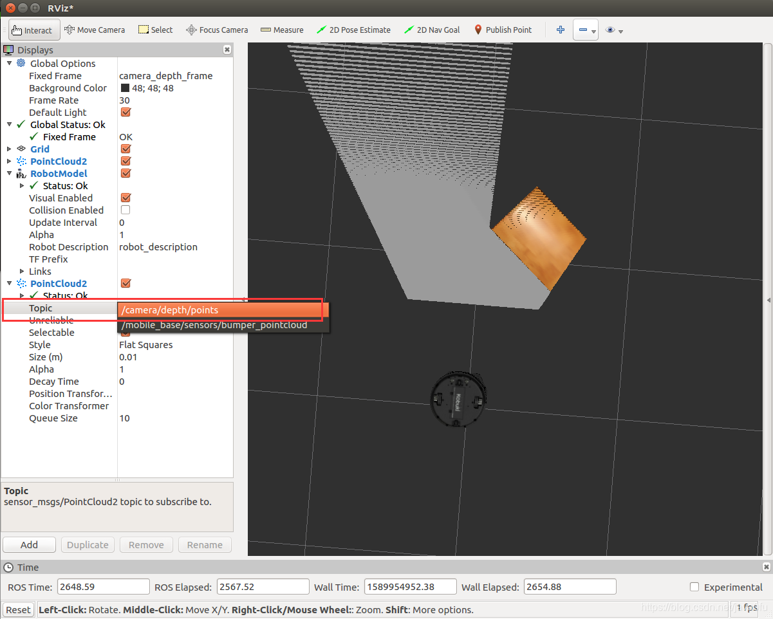The width and height of the screenshot is (773, 619).
Task: Click the Wall Elapsed field
Action: [x=570, y=587]
